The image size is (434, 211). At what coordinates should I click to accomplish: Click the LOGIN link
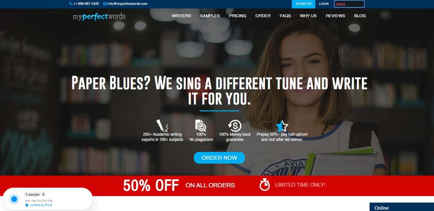pos(324,4)
